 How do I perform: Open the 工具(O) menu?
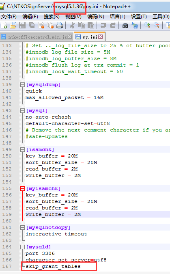point(161,17)
